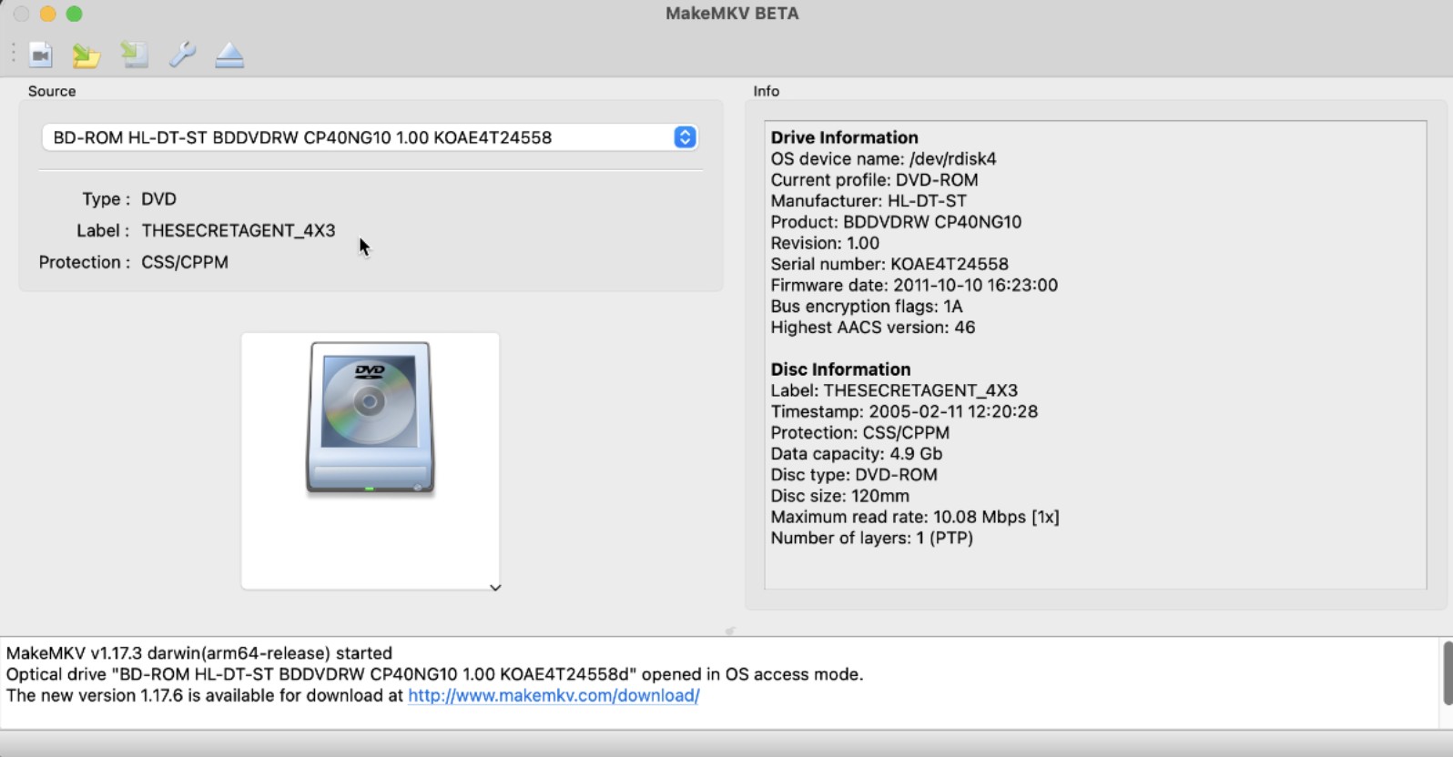Image resolution: width=1453 pixels, height=757 pixels.
Task: Click the Protection value CSS/CPPM in Source
Action: (x=185, y=262)
